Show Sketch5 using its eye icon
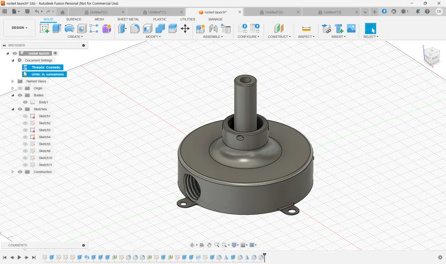The width and height of the screenshot is (446, 264). [25, 144]
